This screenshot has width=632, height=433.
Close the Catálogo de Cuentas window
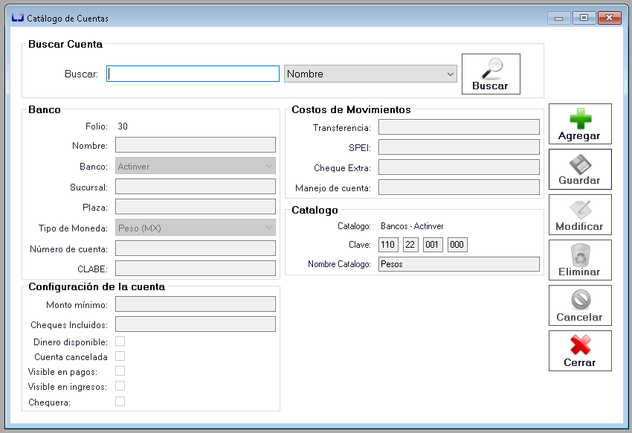click(610, 18)
